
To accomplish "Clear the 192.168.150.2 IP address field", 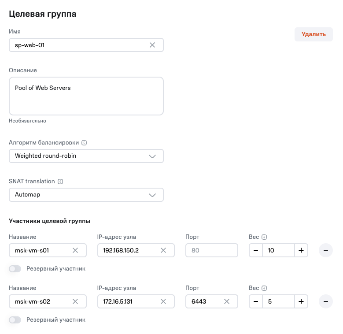I will pyautogui.click(x=163, y=250).
